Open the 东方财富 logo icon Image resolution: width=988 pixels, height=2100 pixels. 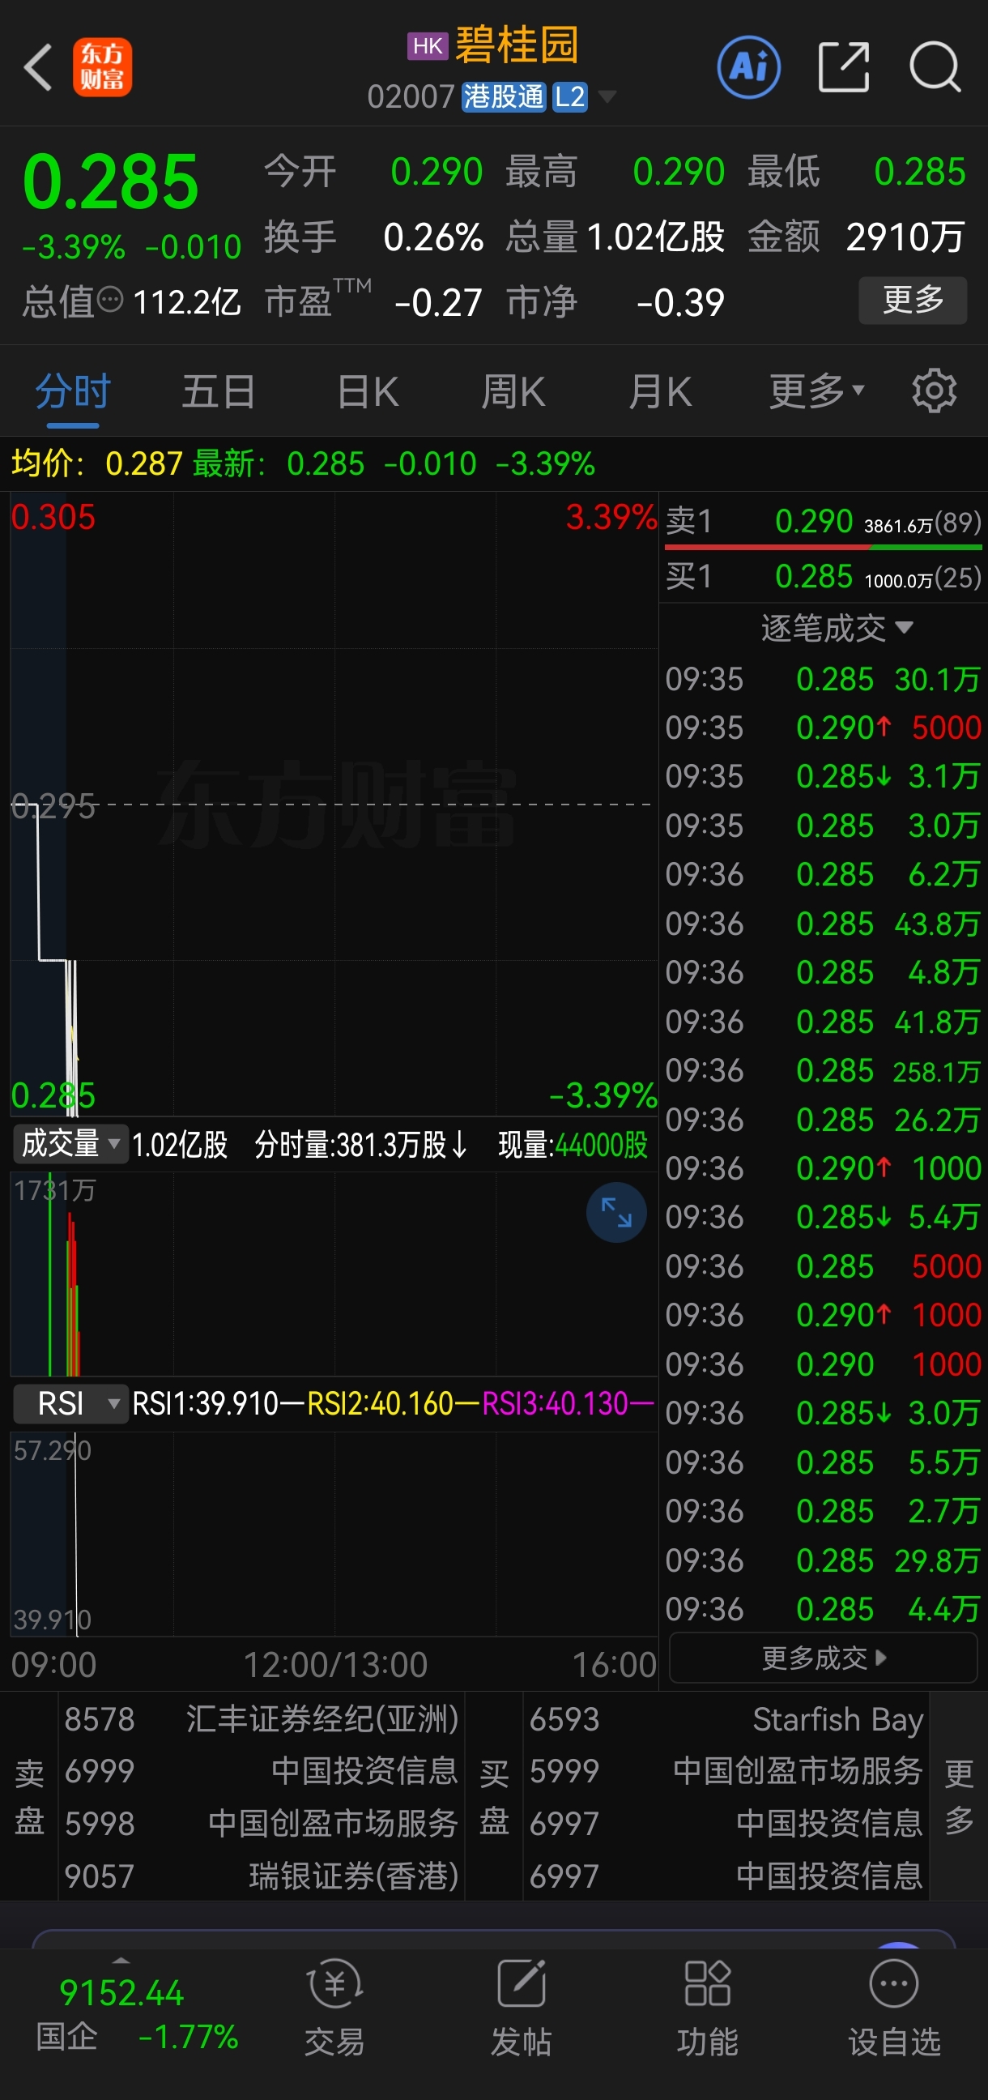[102, 67]
